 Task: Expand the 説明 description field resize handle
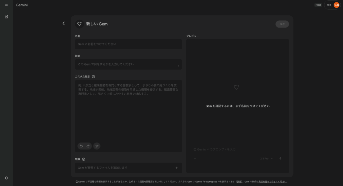(x=178, y=66)
